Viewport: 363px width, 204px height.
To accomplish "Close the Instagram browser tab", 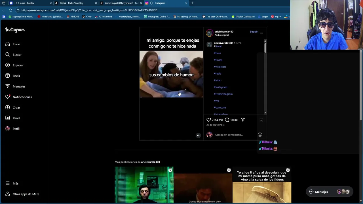I will pyautogui.click(x=186, y=3).
